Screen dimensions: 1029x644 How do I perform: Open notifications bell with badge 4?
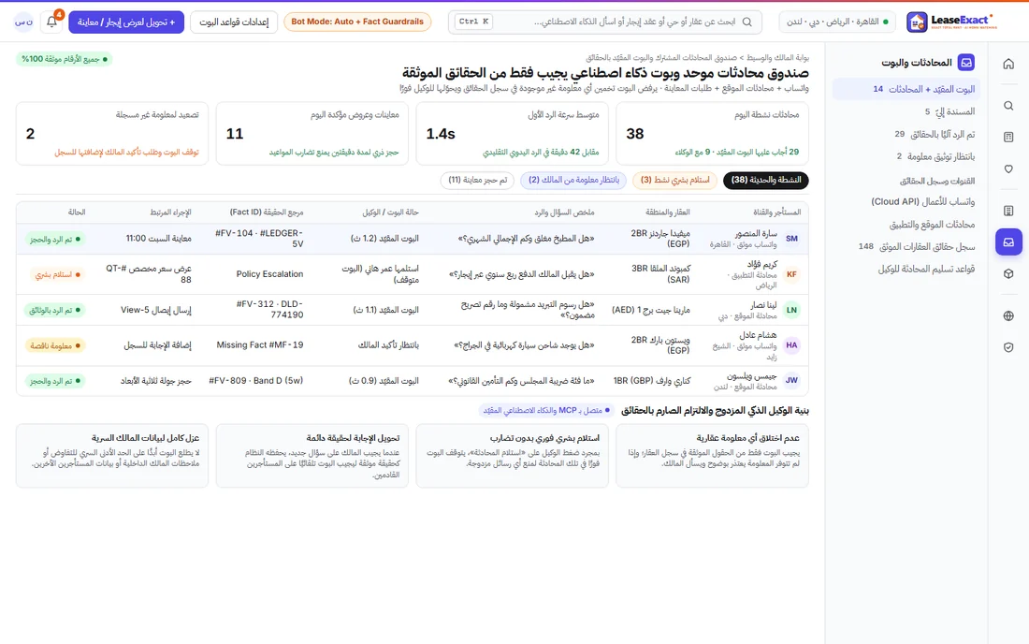[x=51, y=22]
